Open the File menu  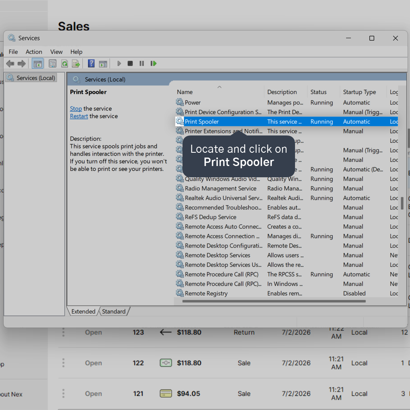13,52
